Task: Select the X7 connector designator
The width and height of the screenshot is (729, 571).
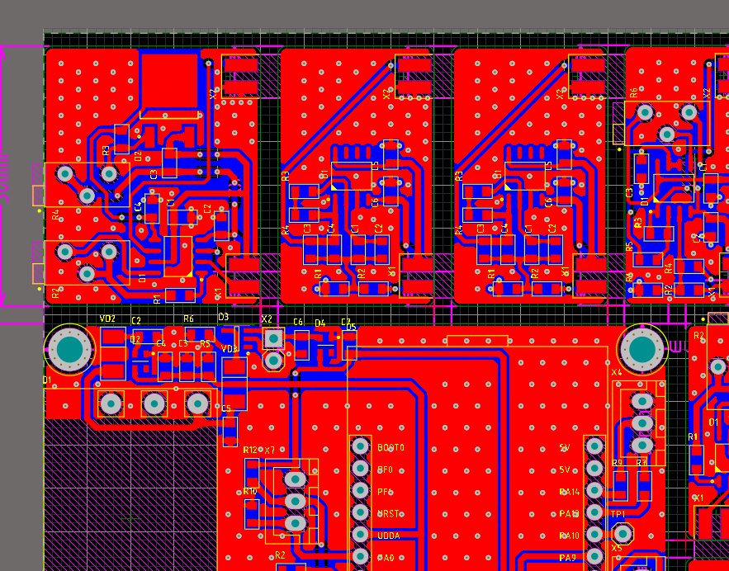Action: [x=270, y=451]
